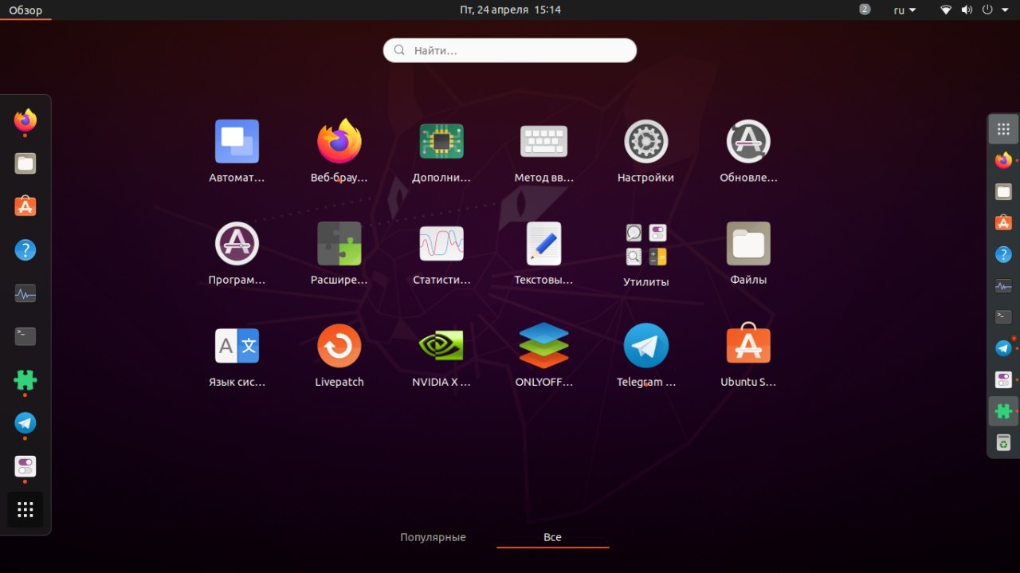Open Язык сис… language app
Screen dimensions: 1020x573
[237, 346]
